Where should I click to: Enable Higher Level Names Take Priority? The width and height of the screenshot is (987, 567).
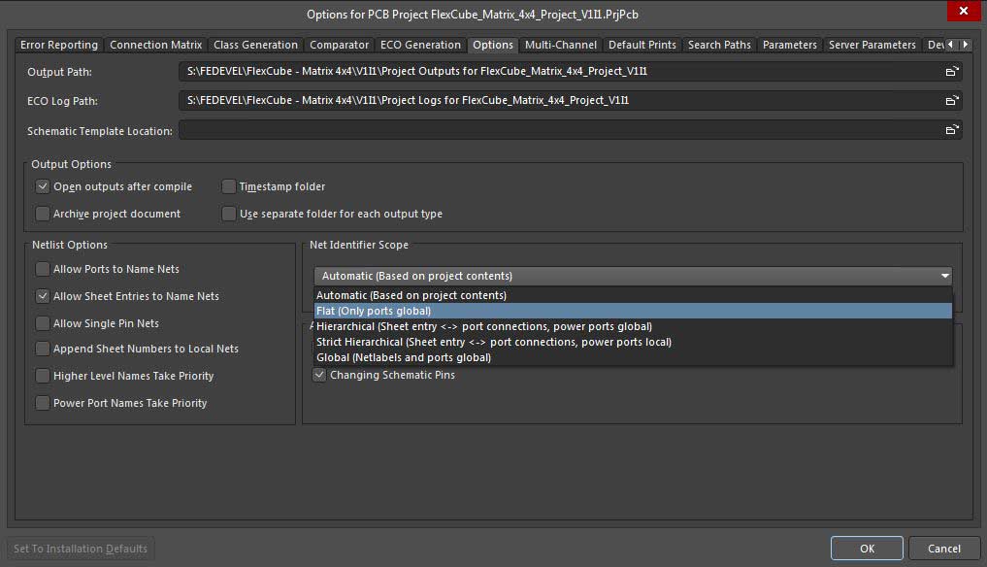[x=43, y=376]
